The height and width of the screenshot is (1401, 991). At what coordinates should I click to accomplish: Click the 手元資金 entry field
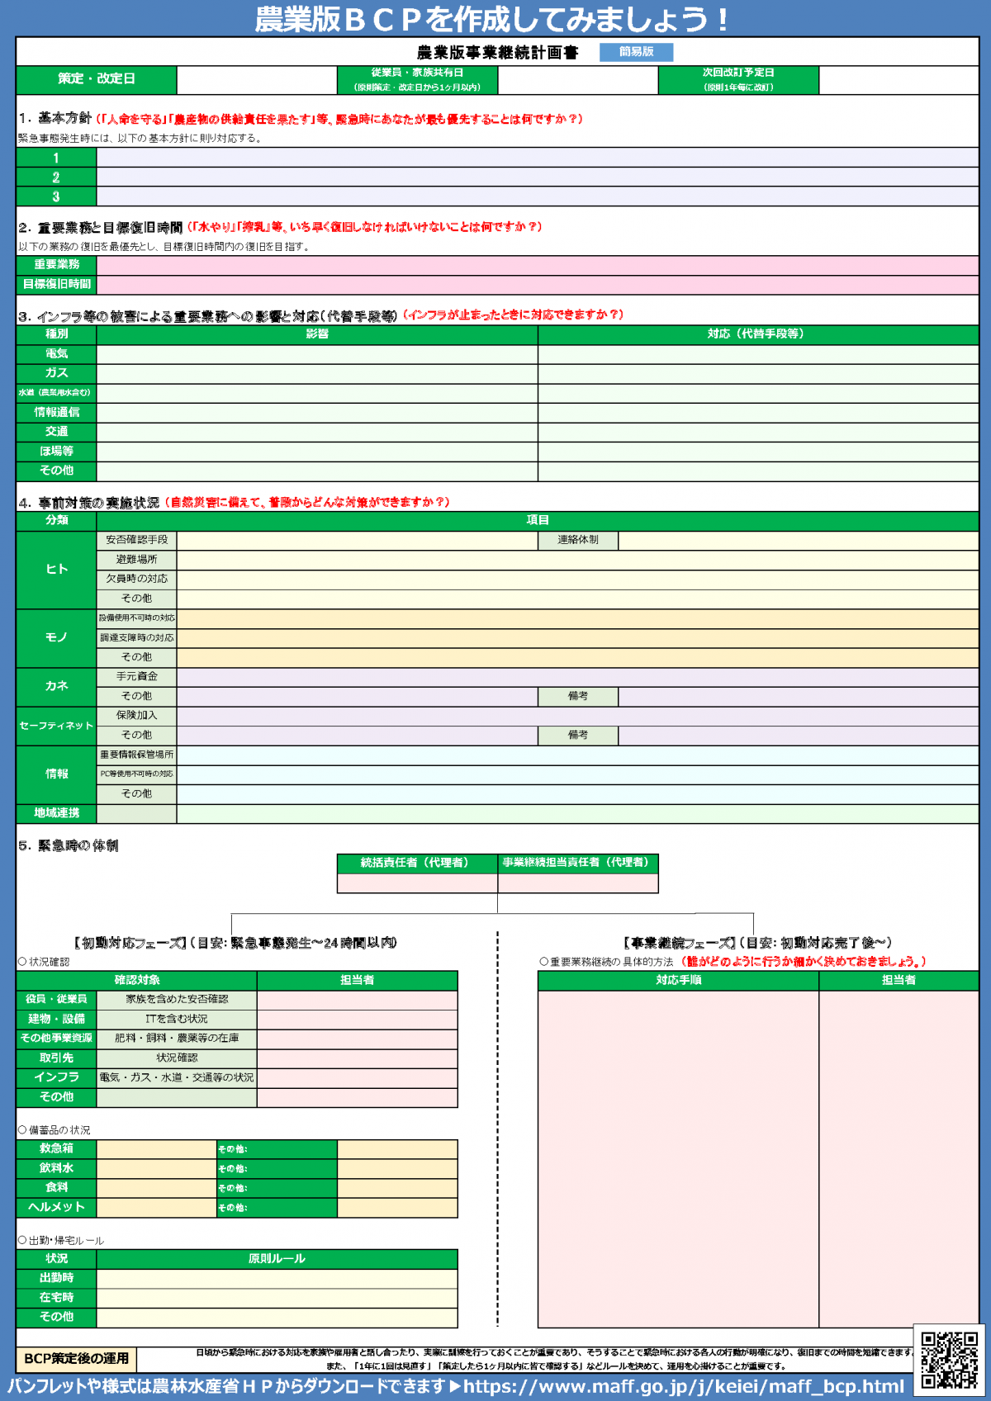(577, 677)
